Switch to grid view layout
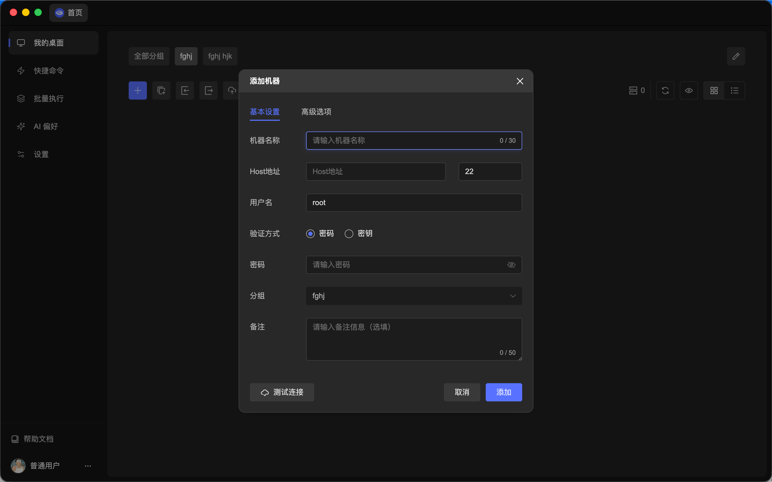 pyautogui.click(x=714, y=91)
